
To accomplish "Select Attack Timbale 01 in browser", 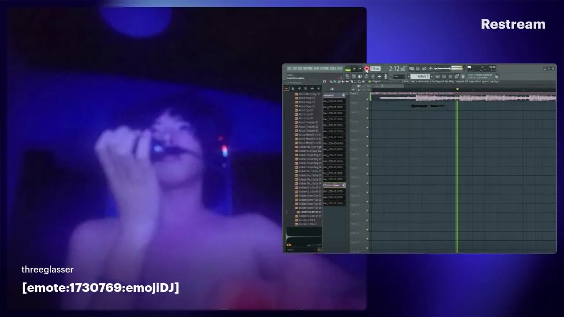I will point(308,122).
